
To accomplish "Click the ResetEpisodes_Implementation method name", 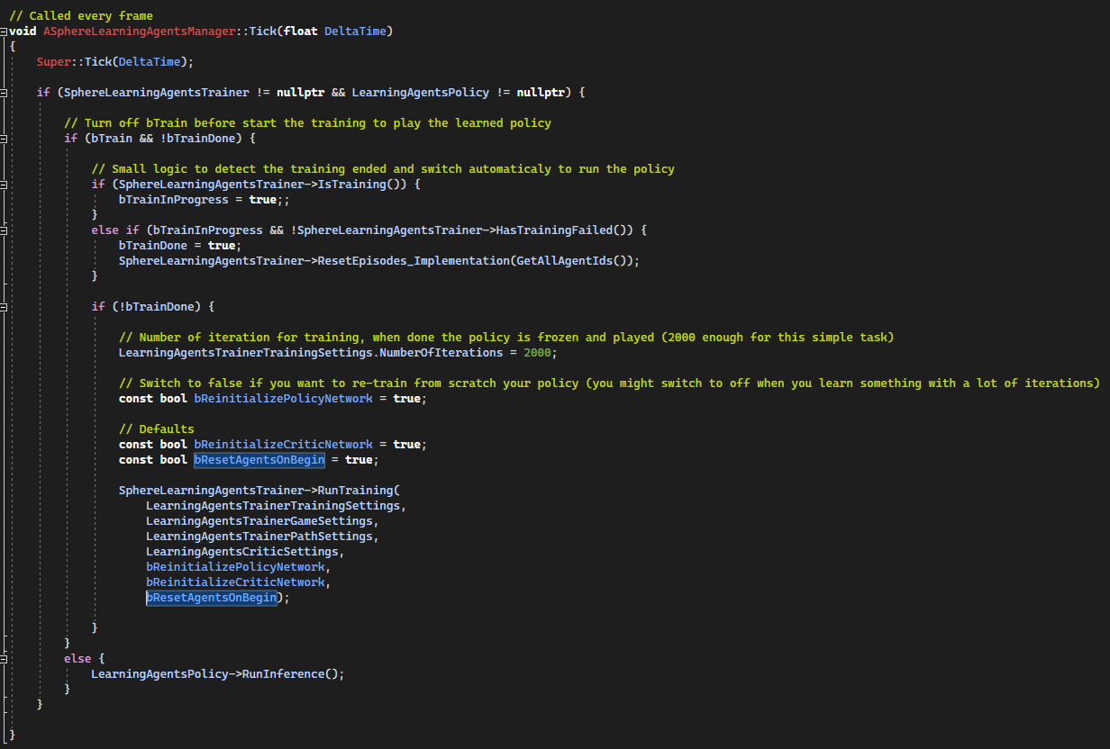I will (414, 261).
